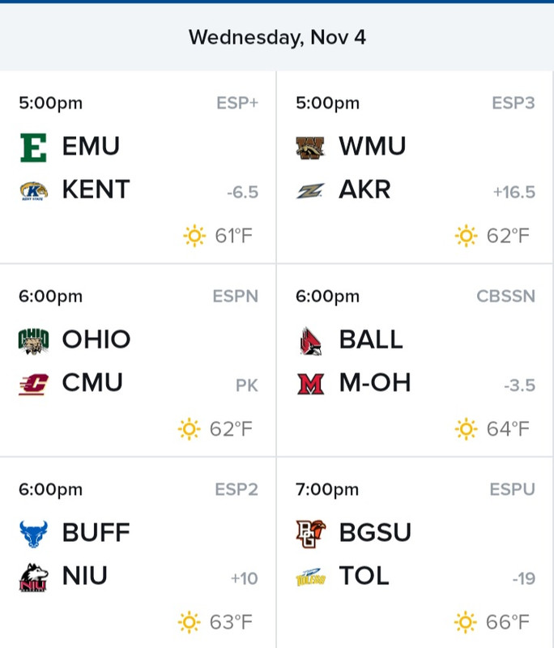Select the Ball State Cardinals logo

(x=311, y=341)
